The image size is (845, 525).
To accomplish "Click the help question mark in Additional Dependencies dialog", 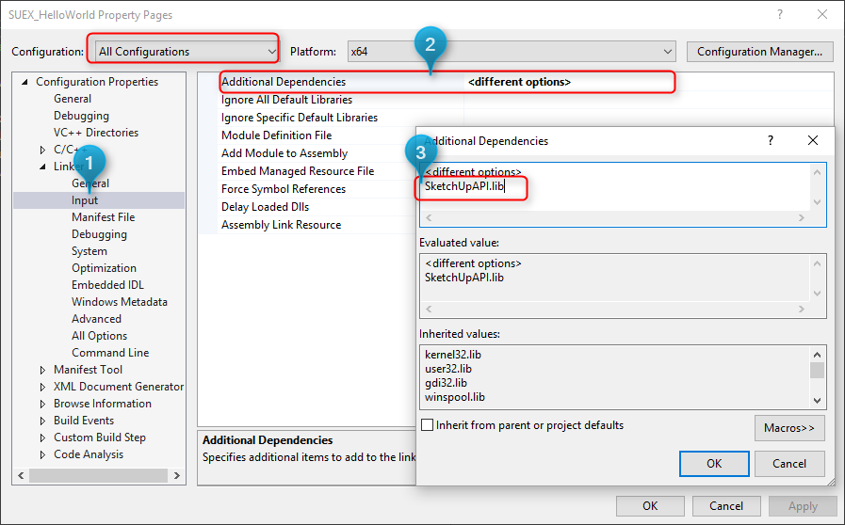I will point(771,140).
